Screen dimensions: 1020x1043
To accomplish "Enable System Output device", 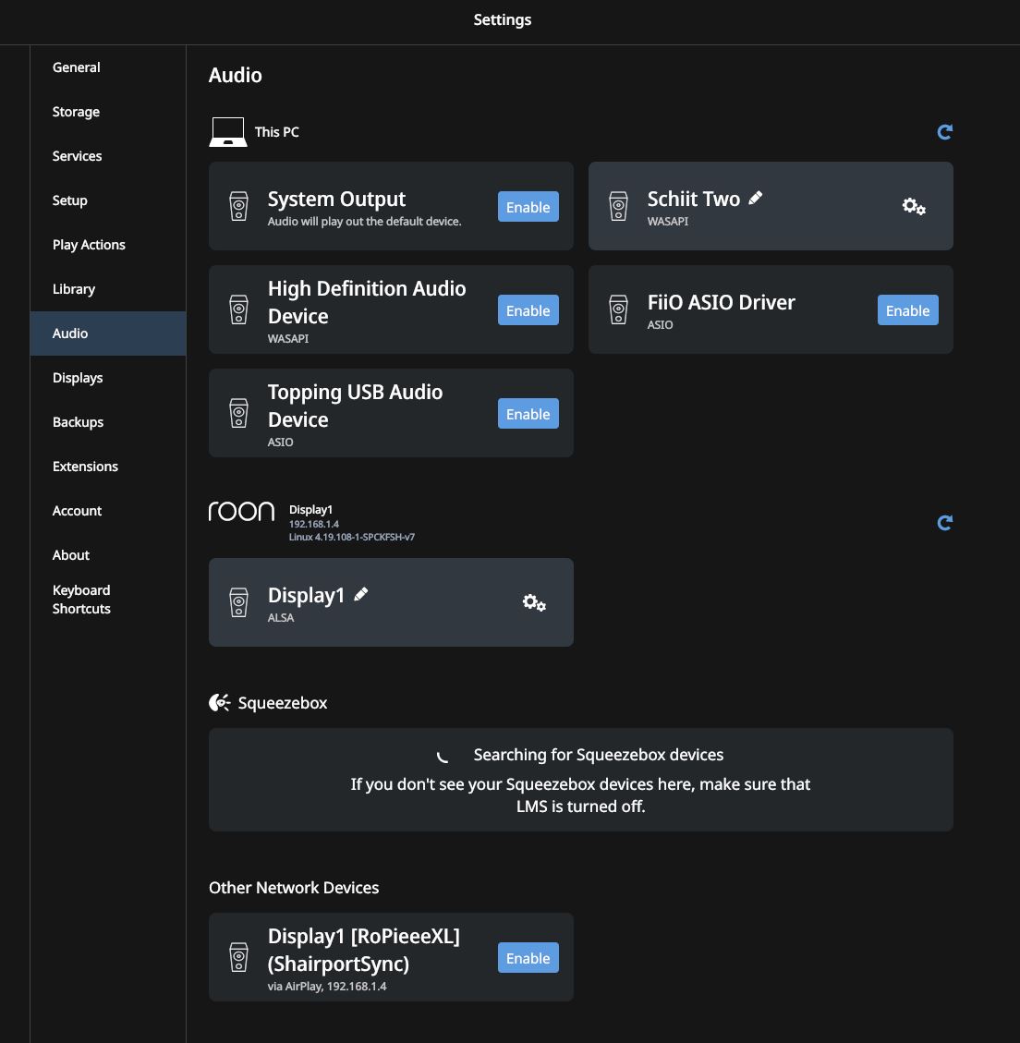I will click(528, 207).
